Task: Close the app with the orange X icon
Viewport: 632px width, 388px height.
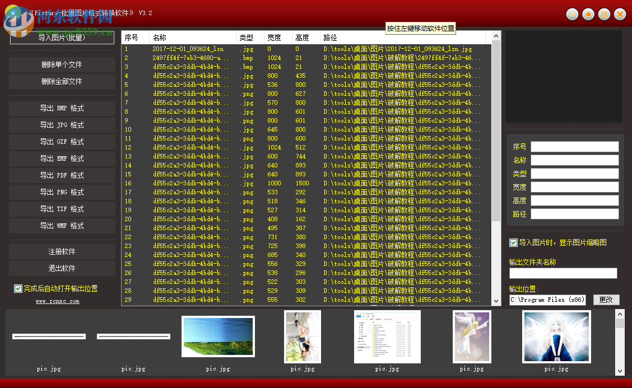Action: (620, 15)
